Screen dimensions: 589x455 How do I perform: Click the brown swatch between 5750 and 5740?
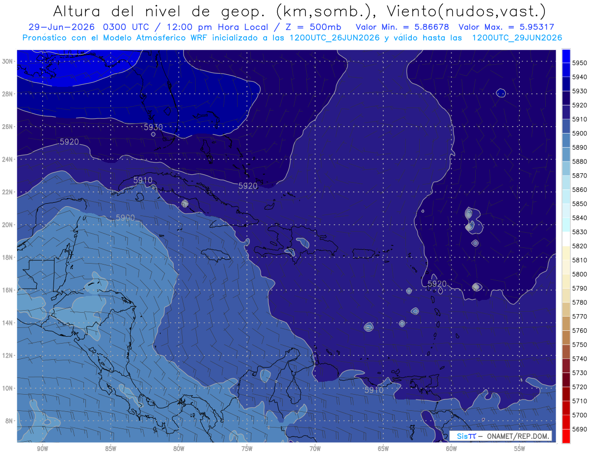(566, 351)
